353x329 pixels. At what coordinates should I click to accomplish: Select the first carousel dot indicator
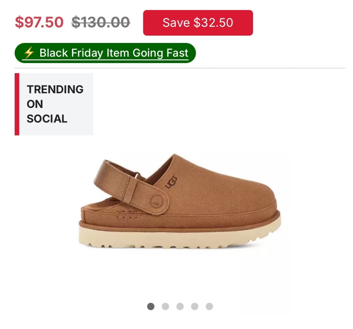[x=151, y=307]
